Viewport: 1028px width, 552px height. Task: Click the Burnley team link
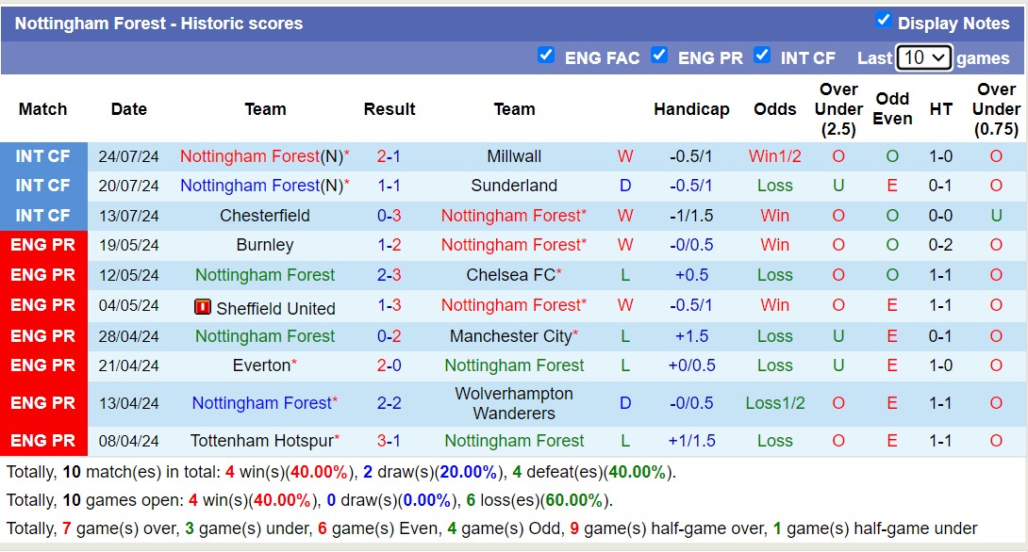265,245
